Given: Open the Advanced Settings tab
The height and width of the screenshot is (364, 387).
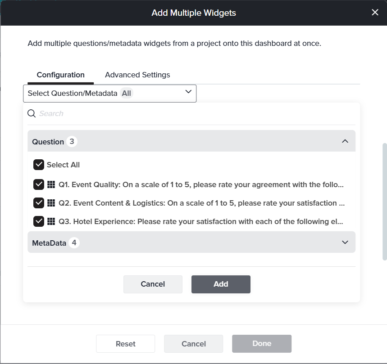Looking at the screenshot, I should point(137,75).
